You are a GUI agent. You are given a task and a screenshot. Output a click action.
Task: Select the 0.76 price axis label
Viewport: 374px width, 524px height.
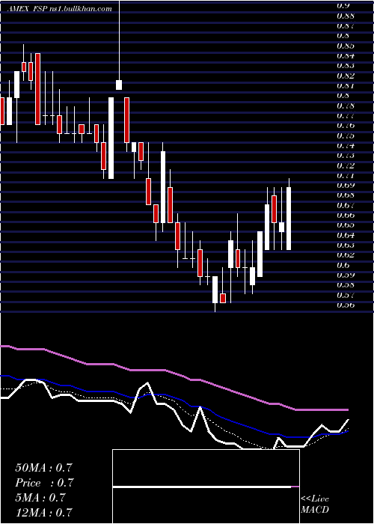[x=346, y=125]
